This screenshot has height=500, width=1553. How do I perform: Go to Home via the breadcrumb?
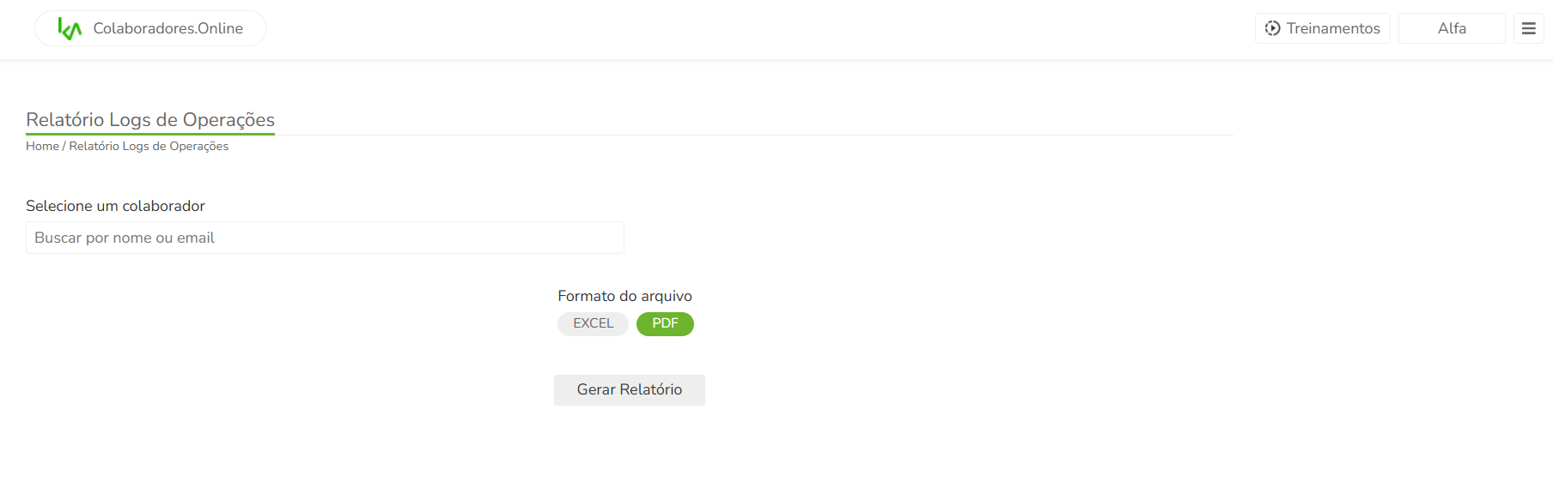click(42, 146)
